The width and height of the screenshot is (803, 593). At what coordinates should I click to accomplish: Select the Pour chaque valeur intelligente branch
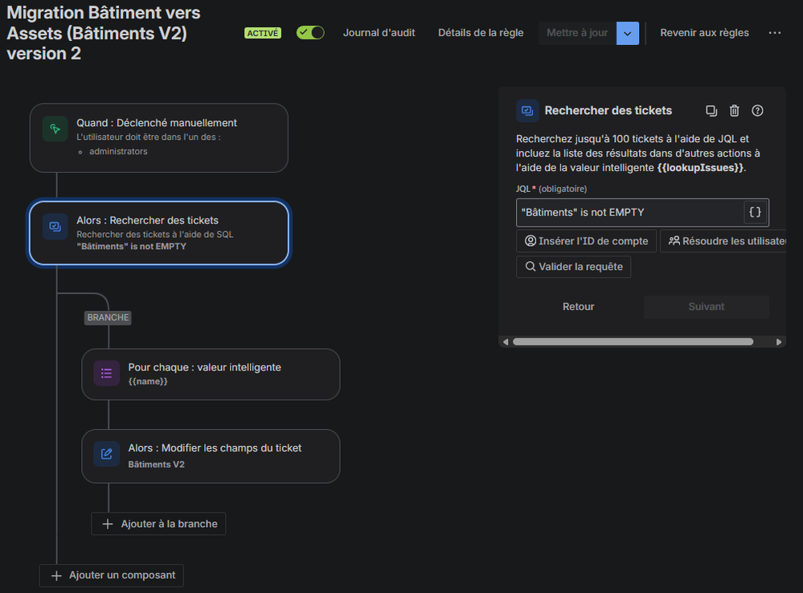[211, 374]
